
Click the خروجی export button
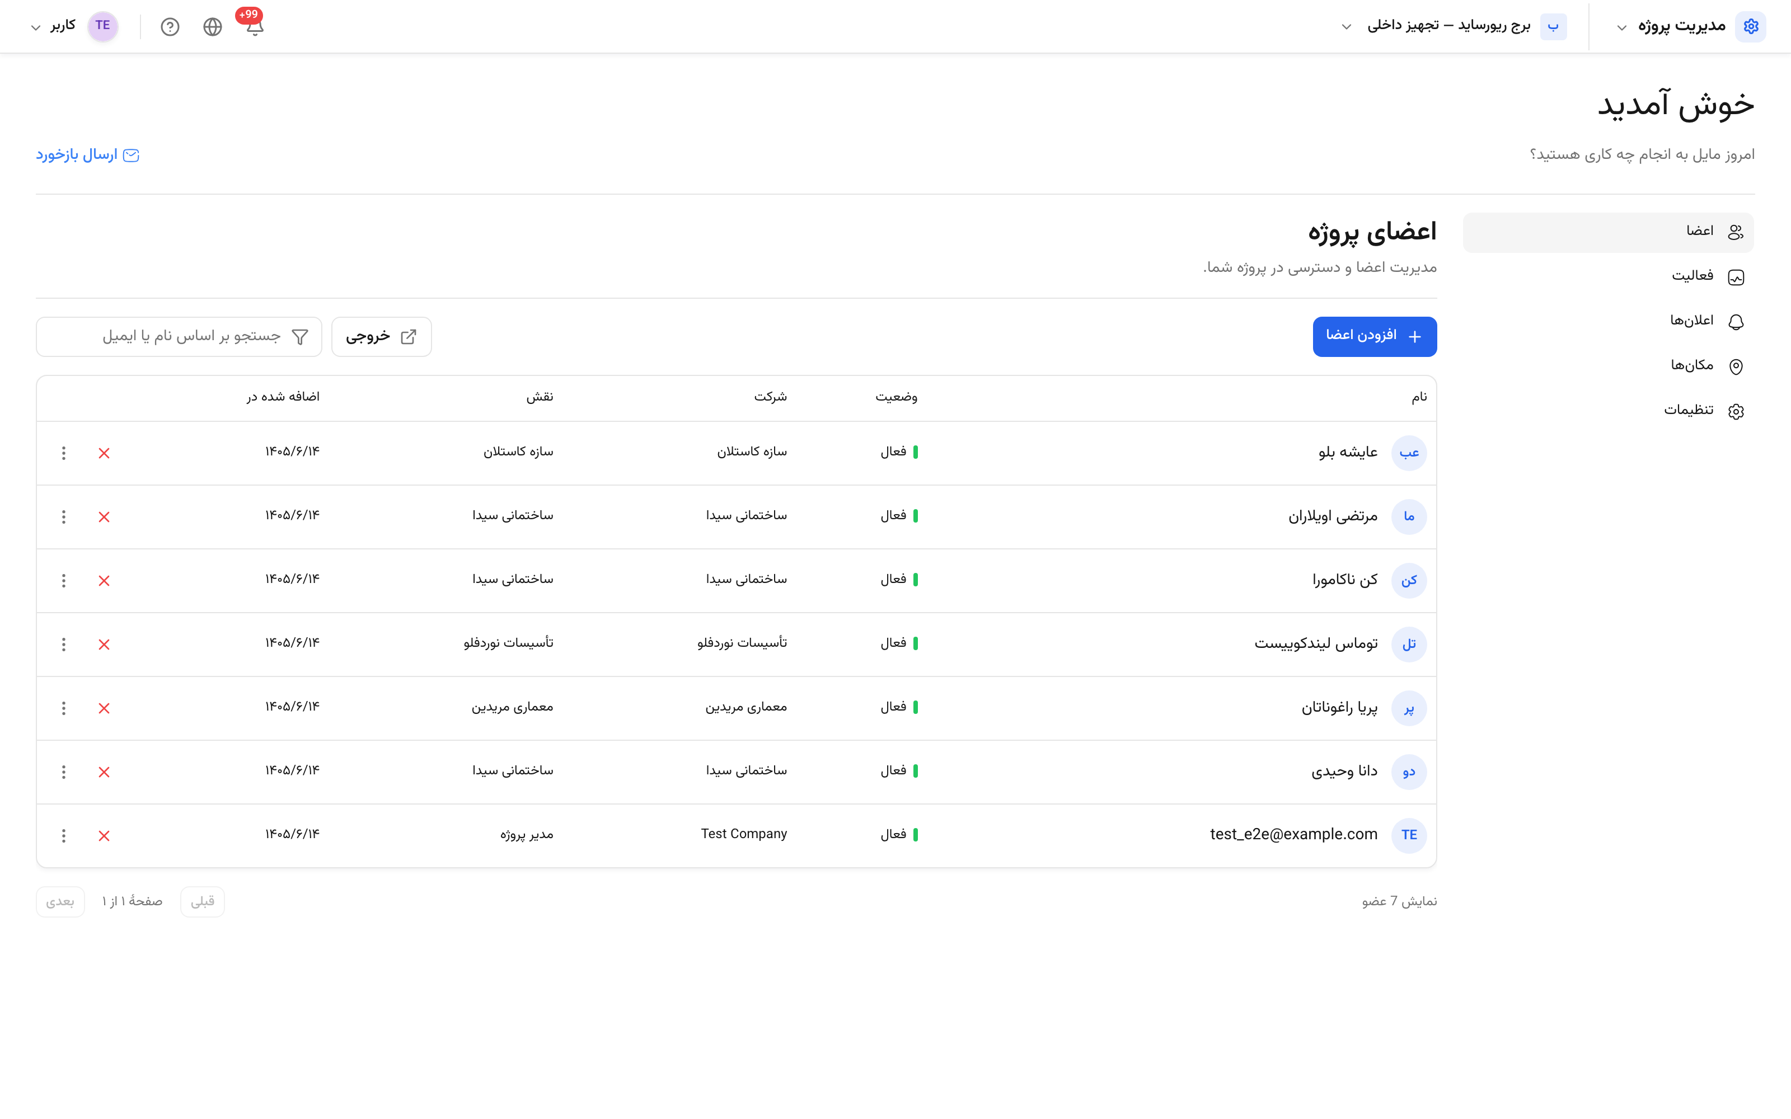[381, 337]
